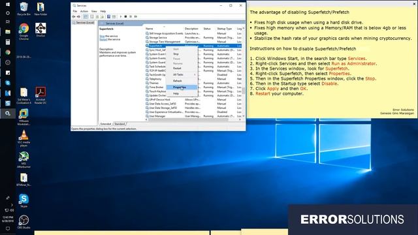418x235 pixels.
Task: Open New folder desktop icon
Action: [40, 8]
